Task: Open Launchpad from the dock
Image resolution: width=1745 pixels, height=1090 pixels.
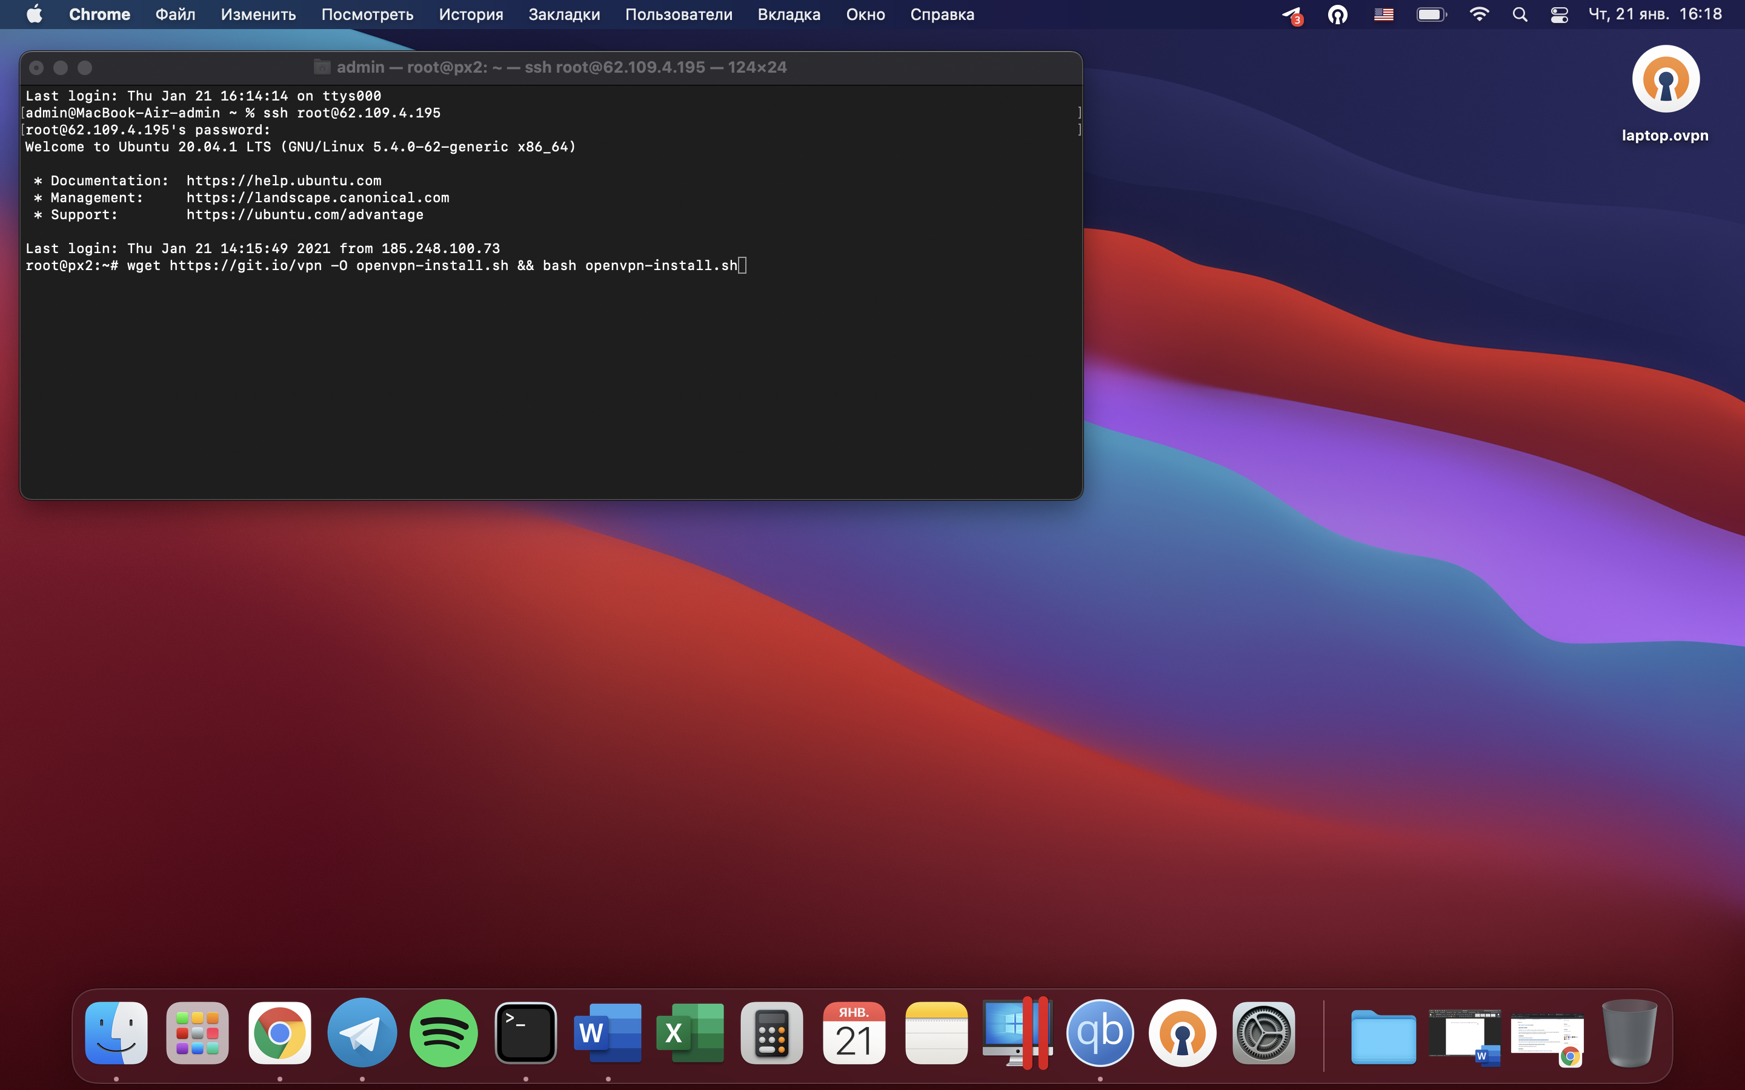Action: tap(198, 1033)
